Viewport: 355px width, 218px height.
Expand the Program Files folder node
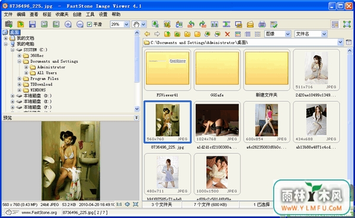pyautogui.click(x=19, y=79)
